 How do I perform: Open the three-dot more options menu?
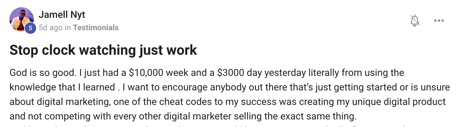(x=439, y=21)
